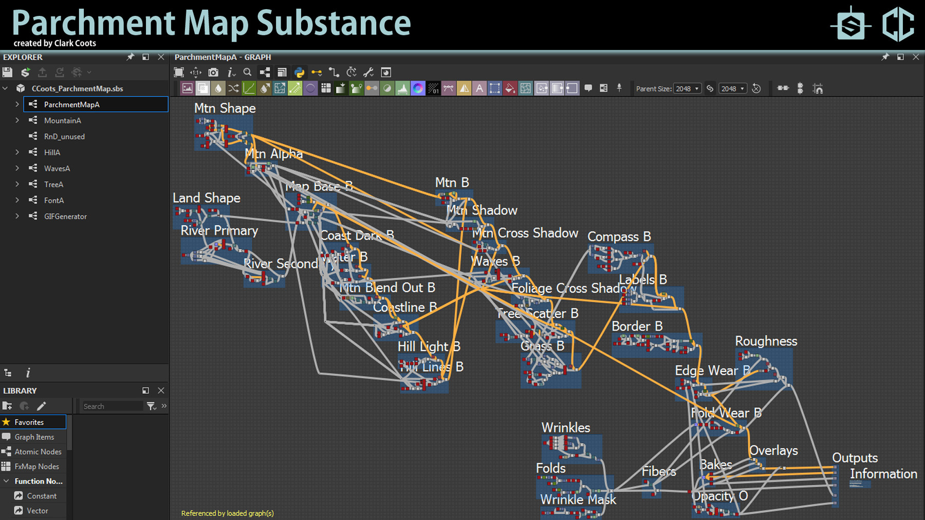Align selected nodes vertically
925x520 pixels.
800,88
